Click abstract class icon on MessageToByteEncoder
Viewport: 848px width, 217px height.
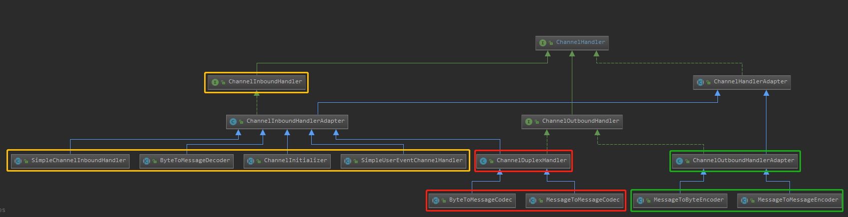(640, 201)
